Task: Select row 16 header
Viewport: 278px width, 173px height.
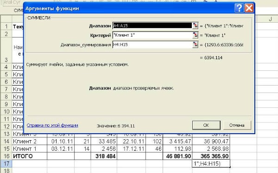Action: [x=6, y=156]
